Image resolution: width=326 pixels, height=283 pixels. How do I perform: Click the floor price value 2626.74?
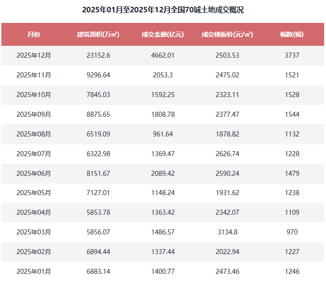(227, 154)
